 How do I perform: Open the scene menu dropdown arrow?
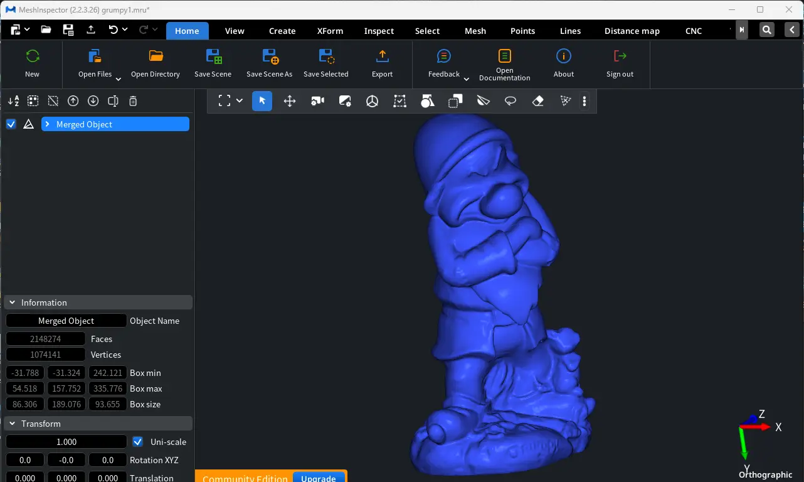pos(27,29)
